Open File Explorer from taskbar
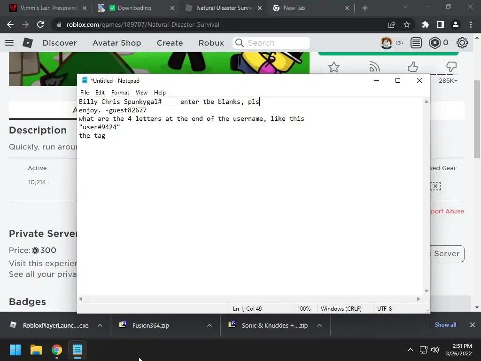481x361 pixels. pos(36,350)
